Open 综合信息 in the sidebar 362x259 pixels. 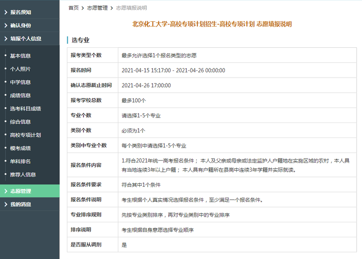[x=20, y=122]
